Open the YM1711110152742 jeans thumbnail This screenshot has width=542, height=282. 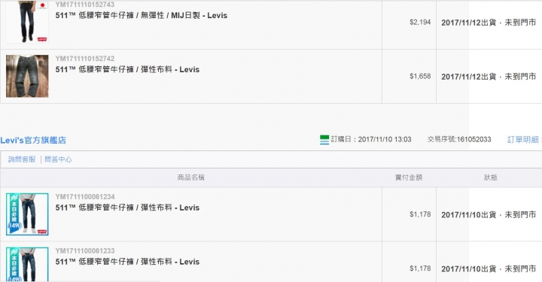pyautogui.click(x=27, y=76)
